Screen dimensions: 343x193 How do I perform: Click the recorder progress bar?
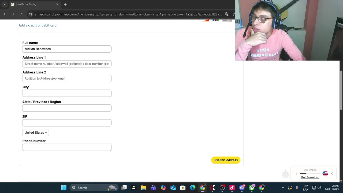click(x=310, y=174)
